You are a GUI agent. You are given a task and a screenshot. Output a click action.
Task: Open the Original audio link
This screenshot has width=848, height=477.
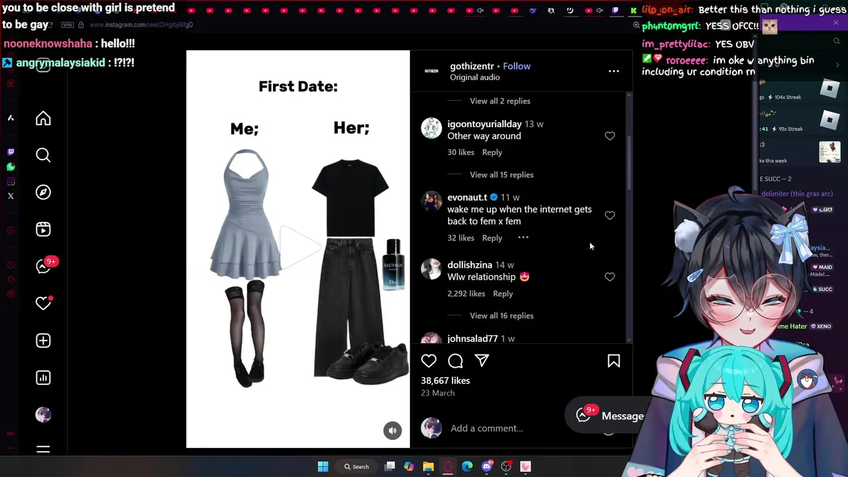coord(474,78)
